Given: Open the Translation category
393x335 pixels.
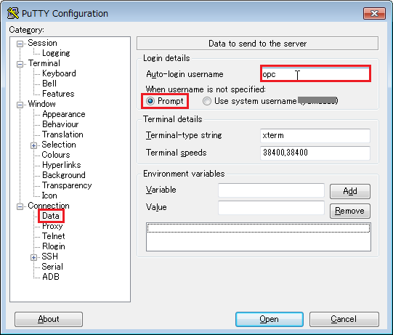Looking at the screenshot, I should click(62, 134).
